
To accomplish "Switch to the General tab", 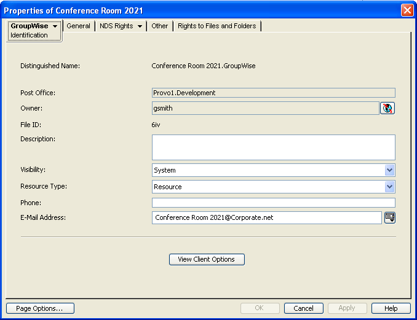I will (78, 26).
